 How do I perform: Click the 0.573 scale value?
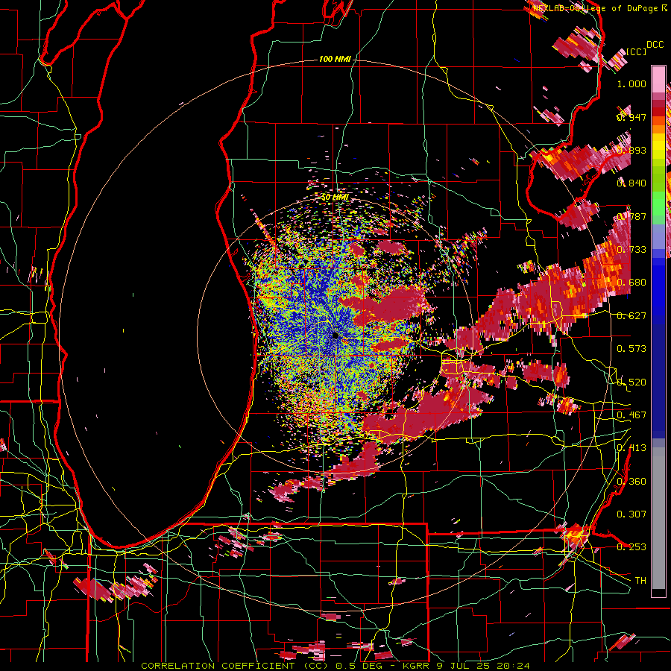pos(631,349)
